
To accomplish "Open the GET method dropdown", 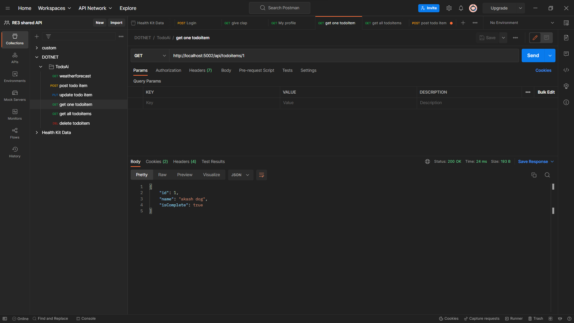I will pyautogui.click(x=150, y=56).
